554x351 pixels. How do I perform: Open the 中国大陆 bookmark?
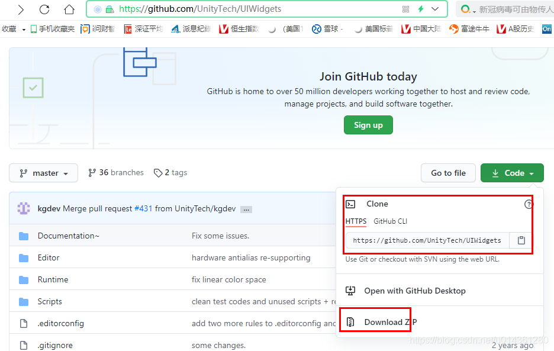pyautogui.click(x=421, y=29)
